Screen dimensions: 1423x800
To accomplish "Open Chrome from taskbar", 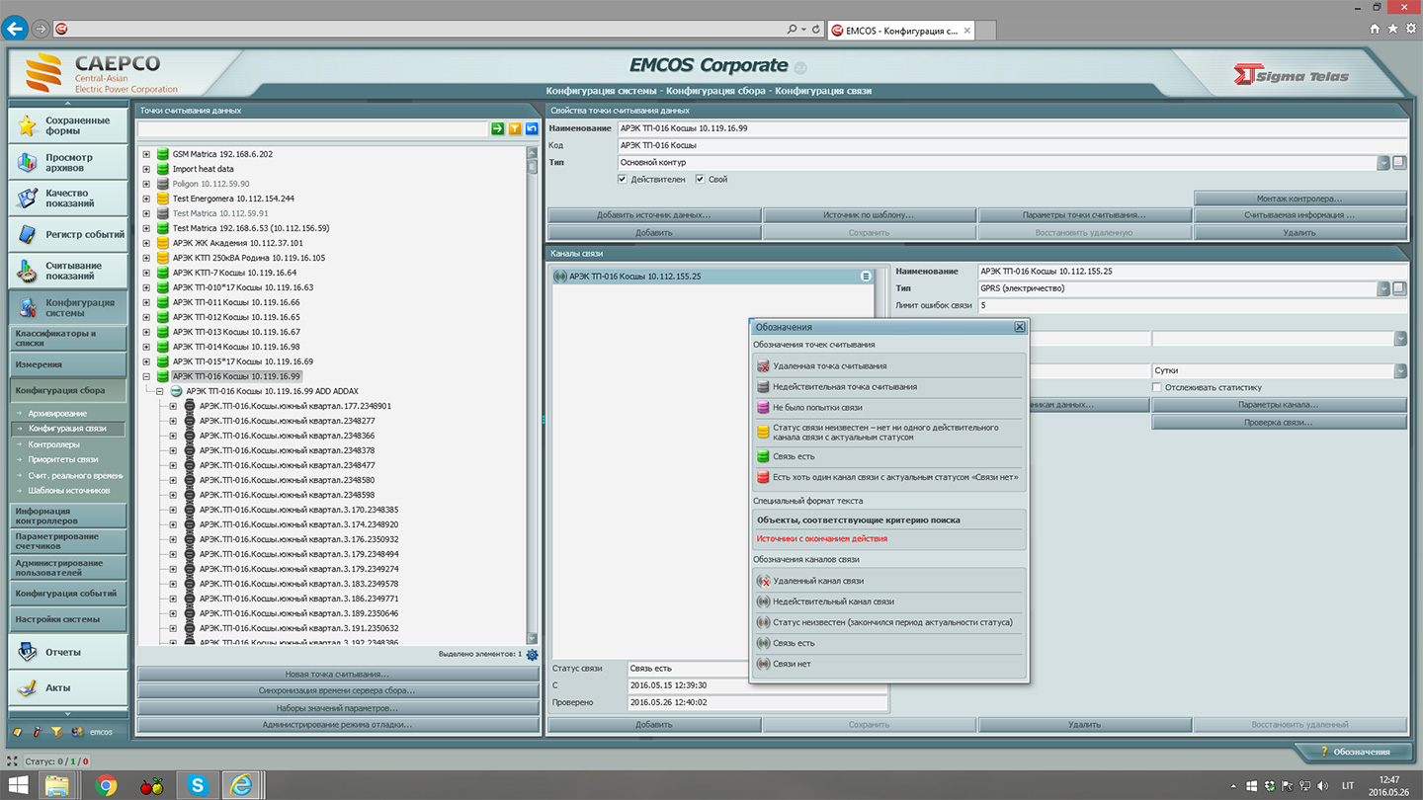I will click(x=106, y=785).
